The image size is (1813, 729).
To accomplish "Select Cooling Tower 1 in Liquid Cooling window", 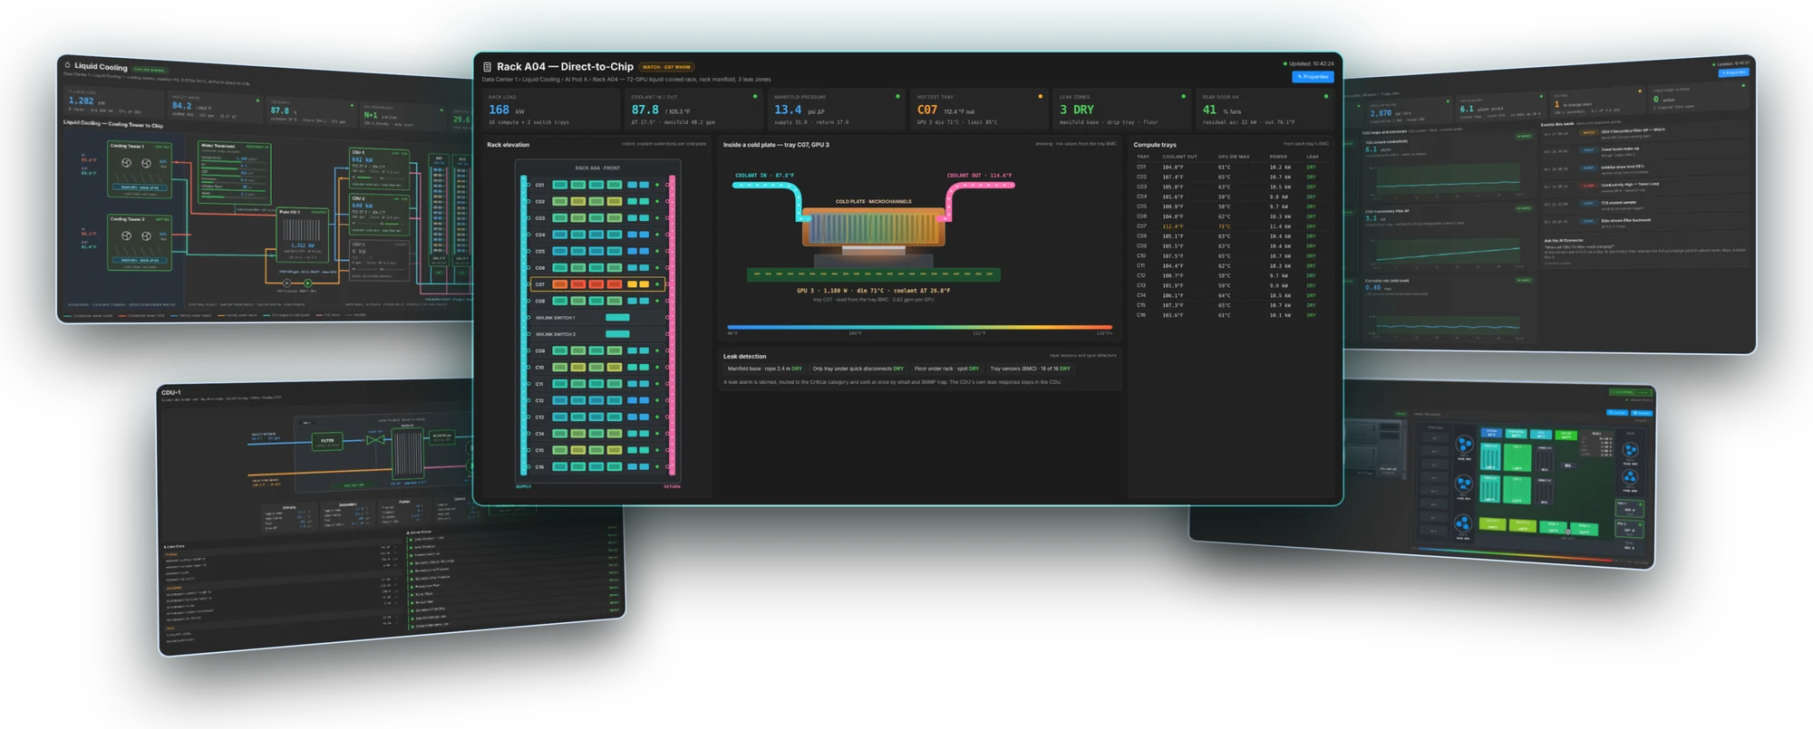I will (x=139, y=168).
